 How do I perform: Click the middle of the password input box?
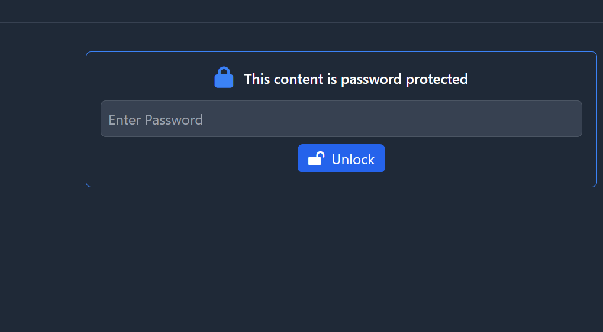tap(341, 119)
